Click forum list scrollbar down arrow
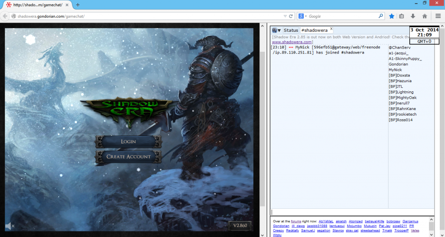The height and width of the screenshot is (237, 445). pyautogui.click(x=432, y=235)
